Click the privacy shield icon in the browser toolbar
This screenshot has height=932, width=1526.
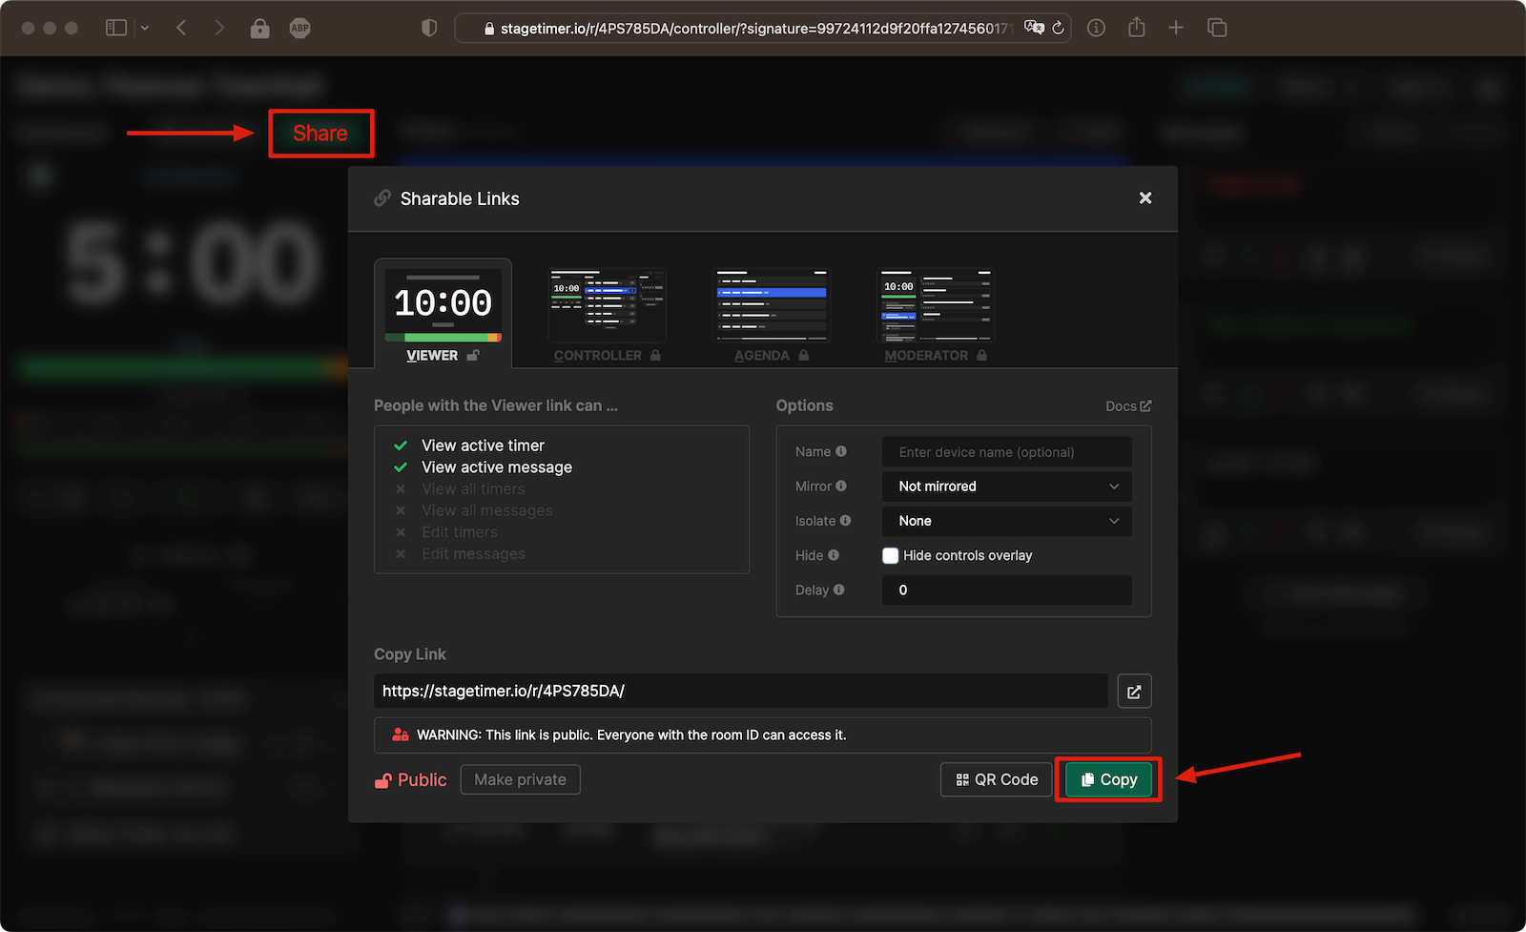(429, 28)
